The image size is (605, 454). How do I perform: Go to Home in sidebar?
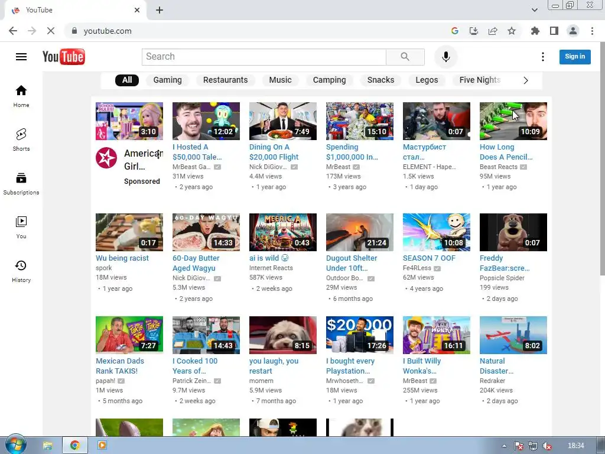[x=21, y=96]
